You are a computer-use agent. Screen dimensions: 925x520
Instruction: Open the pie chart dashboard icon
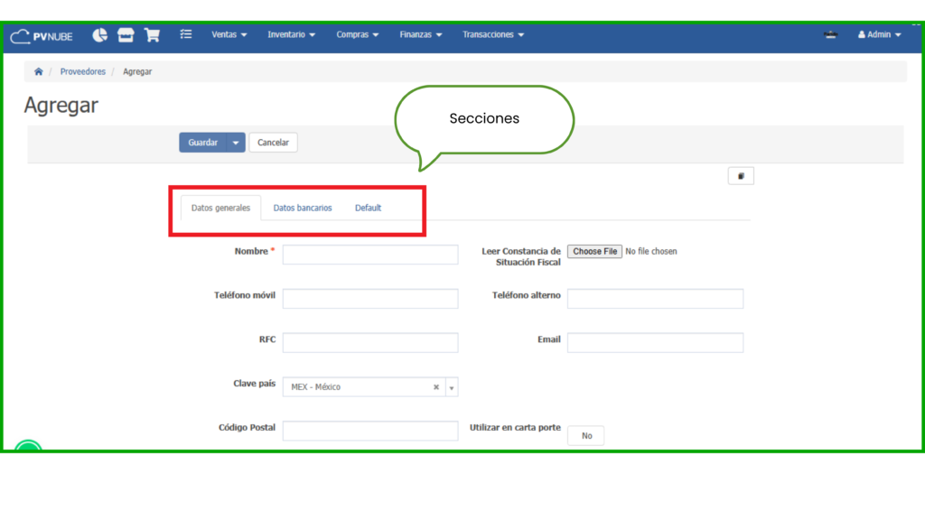tap(100, 35)
